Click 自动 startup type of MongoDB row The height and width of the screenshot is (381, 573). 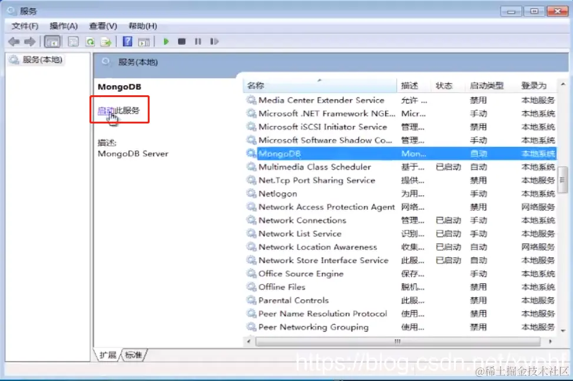[x=479, y=153]
